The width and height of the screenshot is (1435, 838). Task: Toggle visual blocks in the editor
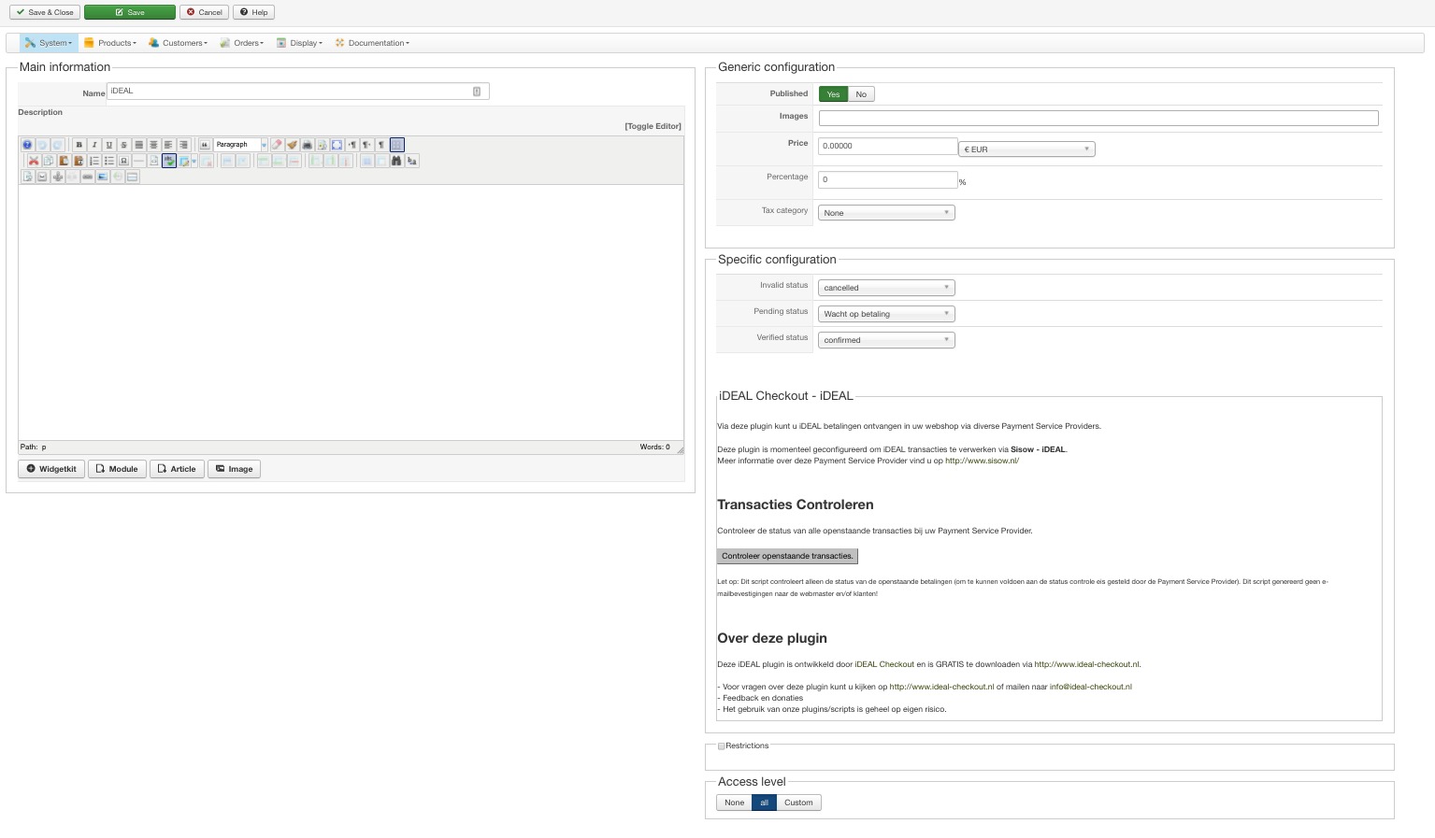[x=397, y=145]
